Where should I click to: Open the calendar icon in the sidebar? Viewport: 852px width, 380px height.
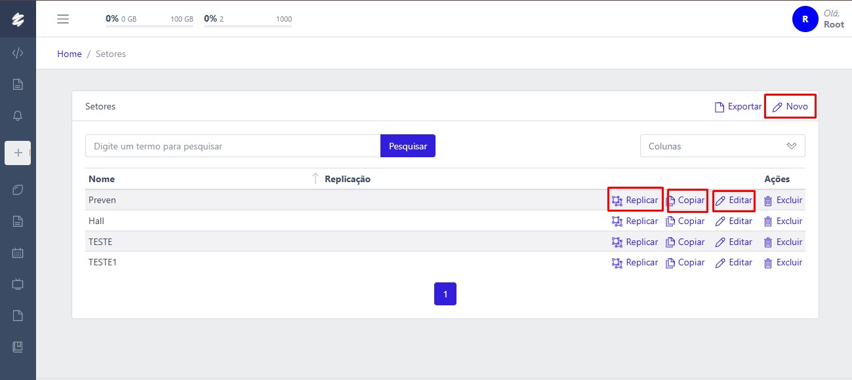(x=18, y=252)
